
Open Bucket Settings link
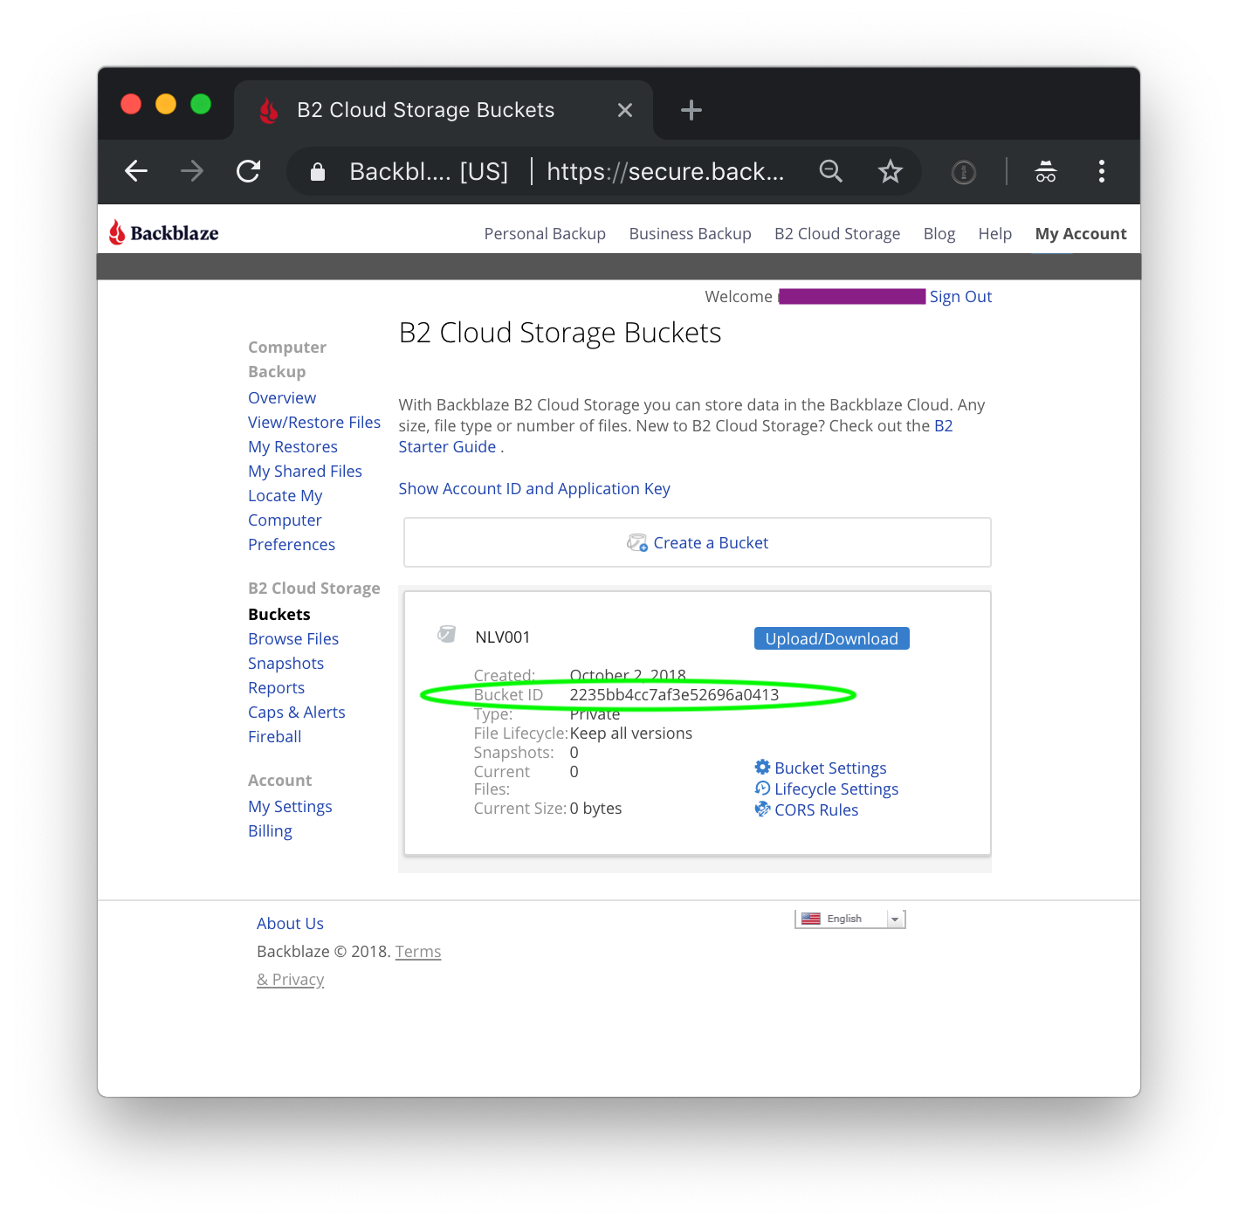pyautogui.click(x=830, y=768)
